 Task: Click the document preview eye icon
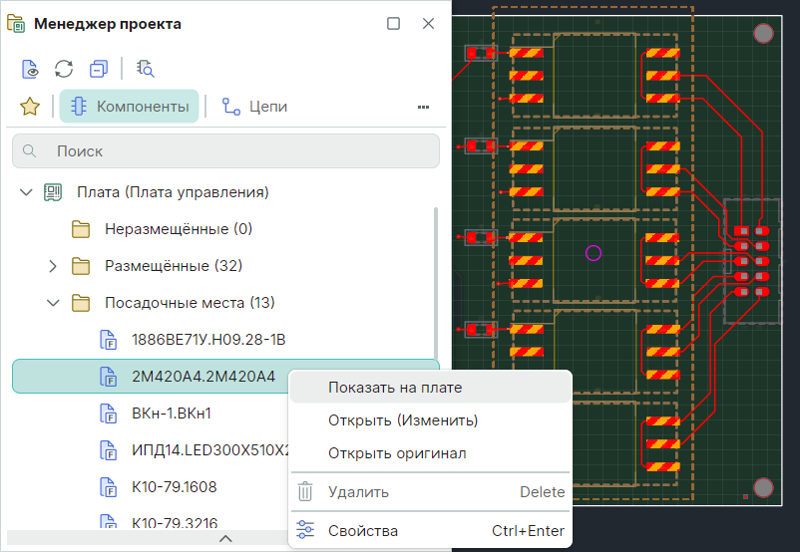[31, 69]
